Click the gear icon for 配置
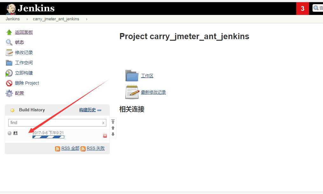Image resolution: width=323 pixels, height=194 pixels. click(9, 93)
